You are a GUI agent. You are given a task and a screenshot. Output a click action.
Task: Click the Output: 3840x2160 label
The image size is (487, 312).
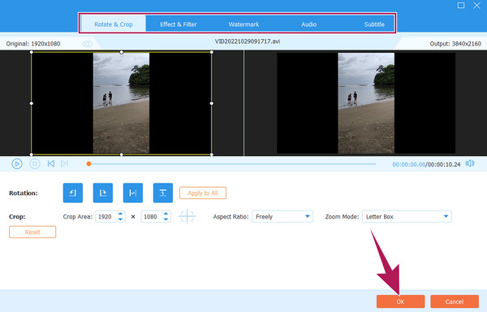click(x=455, y=44)
